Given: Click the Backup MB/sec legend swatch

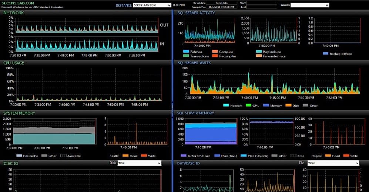Looking at the screenshot, I should pos(325,54).
